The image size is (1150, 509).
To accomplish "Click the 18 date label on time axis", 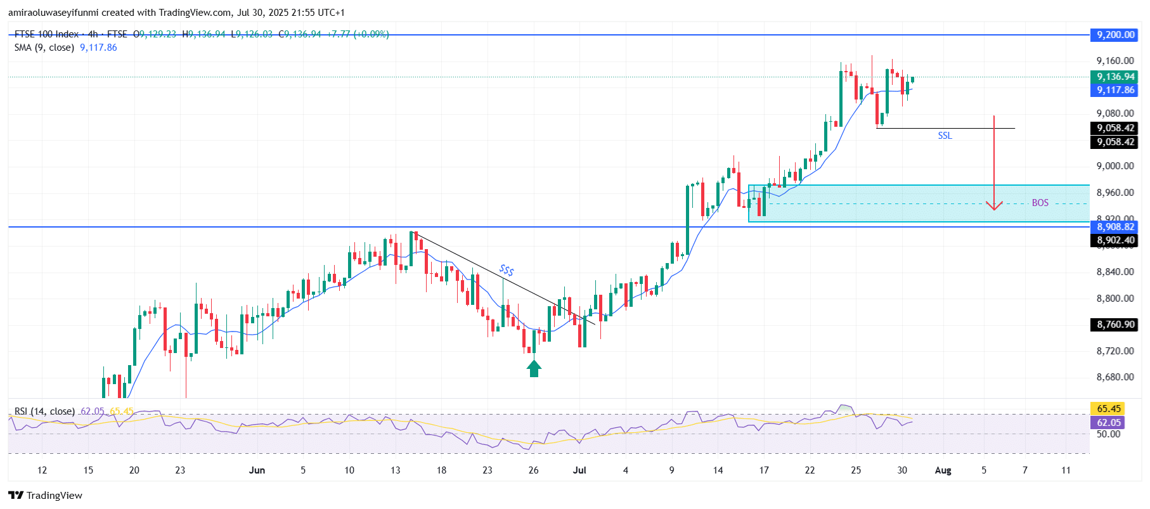I will coord(441,470).
